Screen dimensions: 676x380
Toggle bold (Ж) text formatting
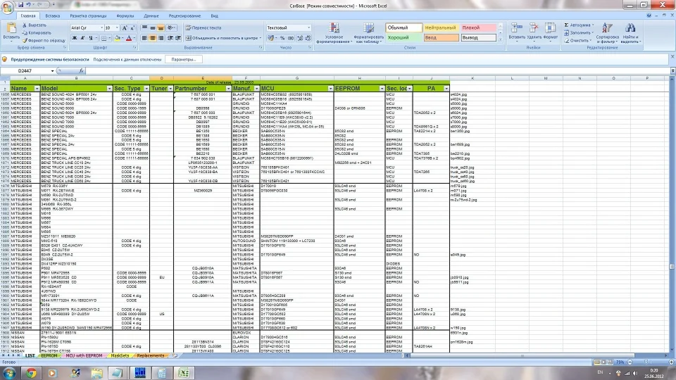[74, 38]
